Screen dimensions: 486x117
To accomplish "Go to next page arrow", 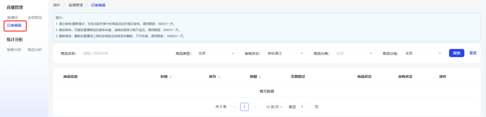I will [254, 107].
